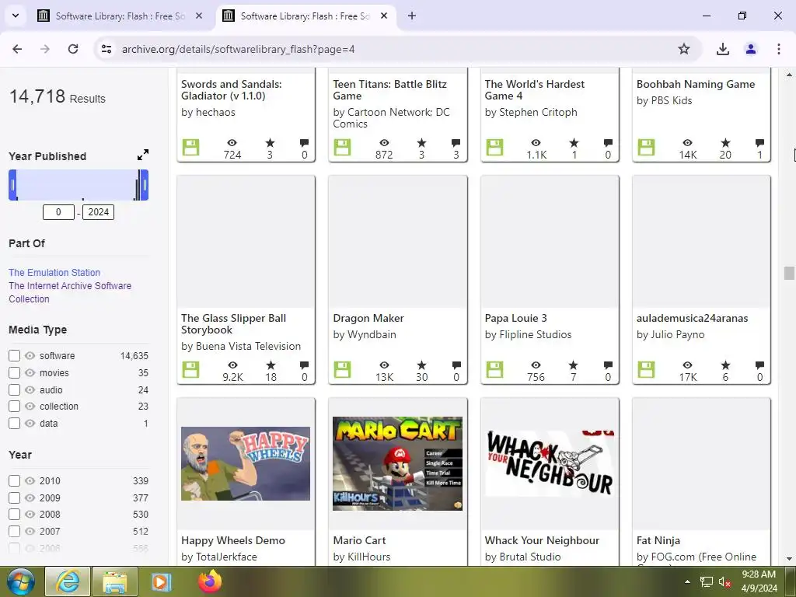The width and height of the screenshot is (796, 597).
Task: Click the page vertical scrollbar thumb
Action: pos(789,273)
